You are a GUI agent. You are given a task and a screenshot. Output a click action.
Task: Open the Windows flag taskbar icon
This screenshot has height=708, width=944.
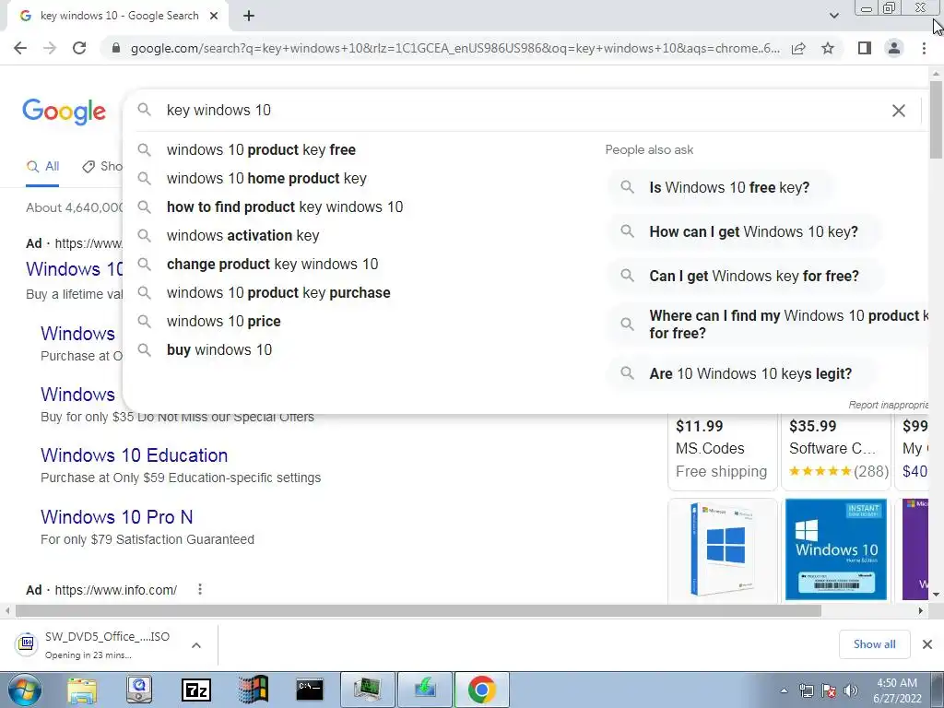point(254,690)
